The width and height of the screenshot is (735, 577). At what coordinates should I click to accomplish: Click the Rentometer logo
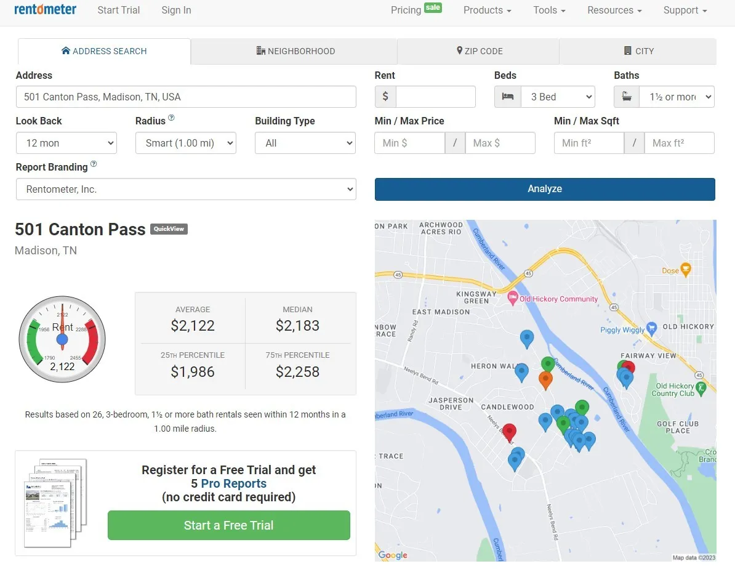point(46,9)
